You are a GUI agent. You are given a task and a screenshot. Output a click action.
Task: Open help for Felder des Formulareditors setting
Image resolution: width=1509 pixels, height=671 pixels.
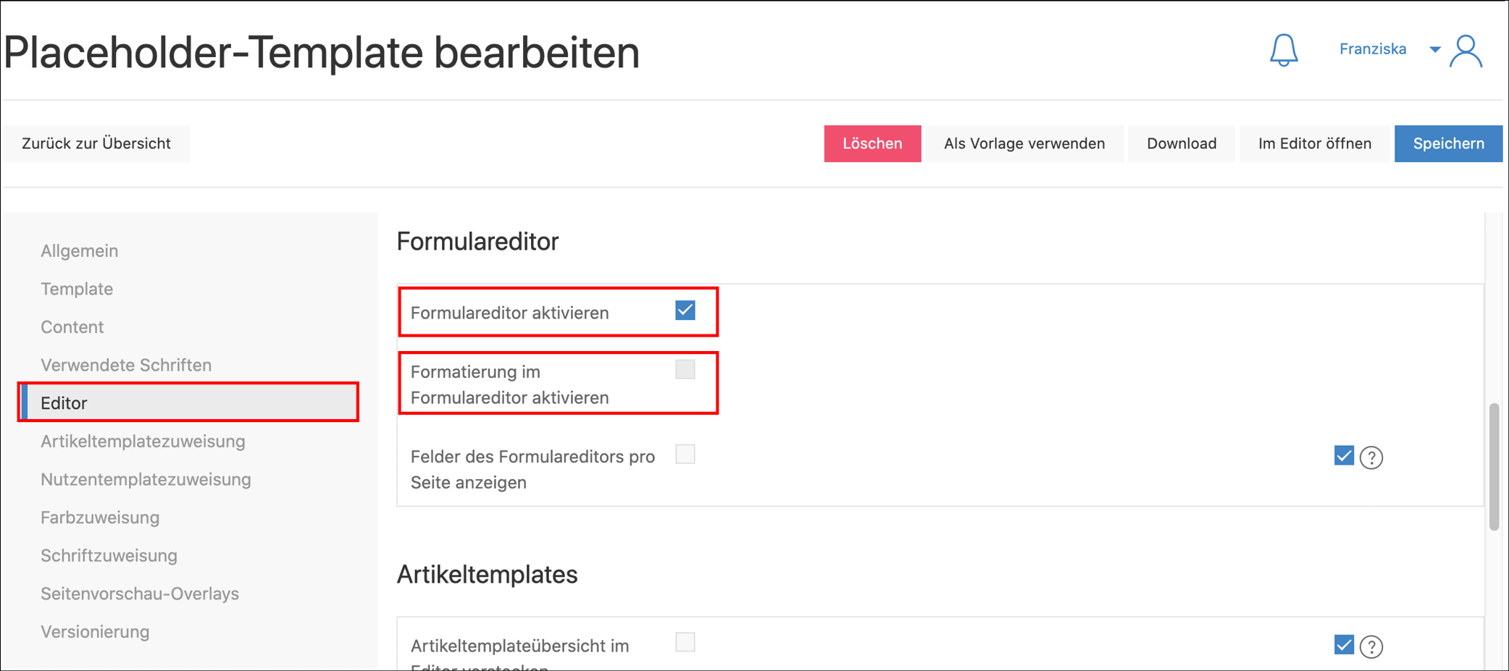[x=1371, y=457]
